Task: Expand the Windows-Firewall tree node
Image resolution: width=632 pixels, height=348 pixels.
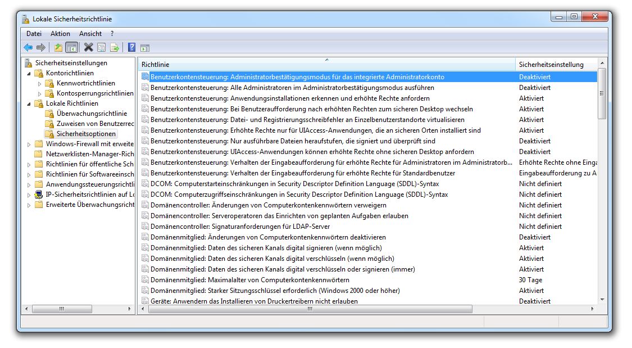Action: [29, 144]
